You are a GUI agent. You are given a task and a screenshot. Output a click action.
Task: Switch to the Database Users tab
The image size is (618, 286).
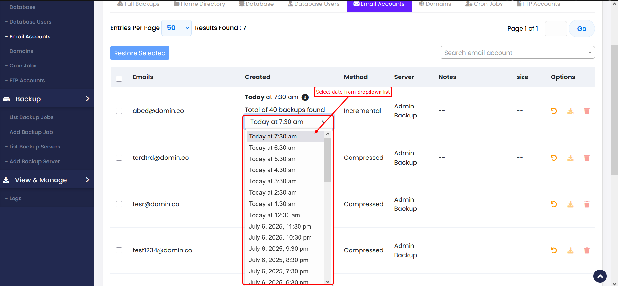[313, 4]
